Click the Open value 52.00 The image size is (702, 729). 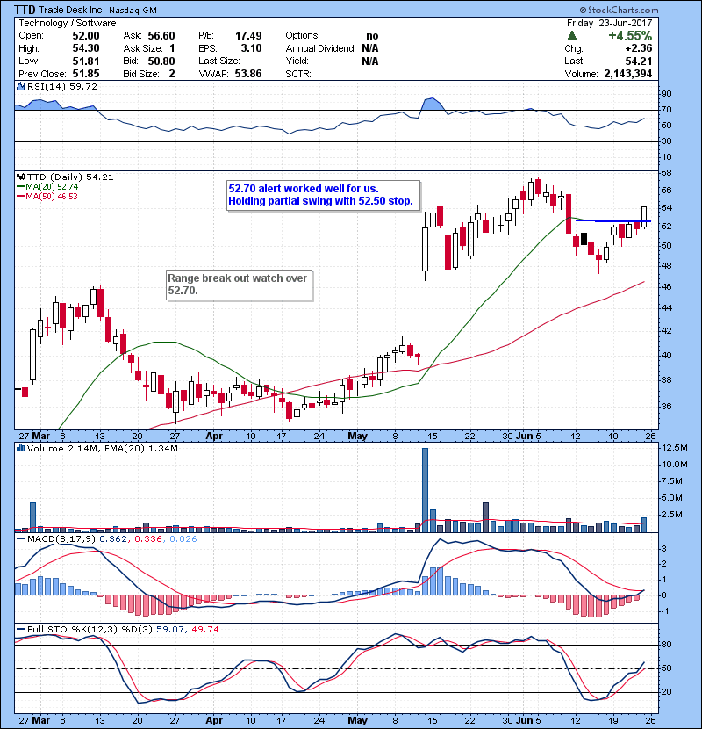click(86, 36)
